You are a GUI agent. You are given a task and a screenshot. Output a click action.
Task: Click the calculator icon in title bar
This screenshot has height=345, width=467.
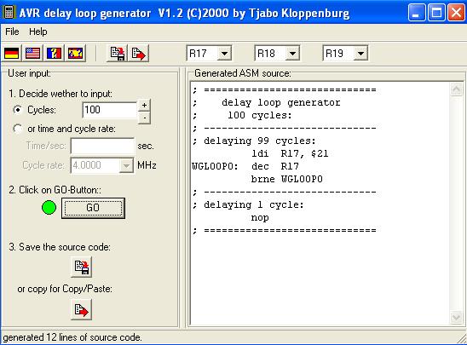click(9, 12)
